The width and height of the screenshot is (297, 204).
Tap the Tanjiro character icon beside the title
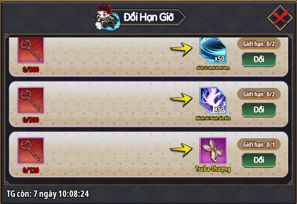tap(107, 17)
